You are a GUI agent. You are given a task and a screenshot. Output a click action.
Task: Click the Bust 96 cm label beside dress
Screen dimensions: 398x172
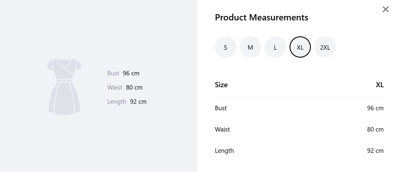(x=123, y=73)
